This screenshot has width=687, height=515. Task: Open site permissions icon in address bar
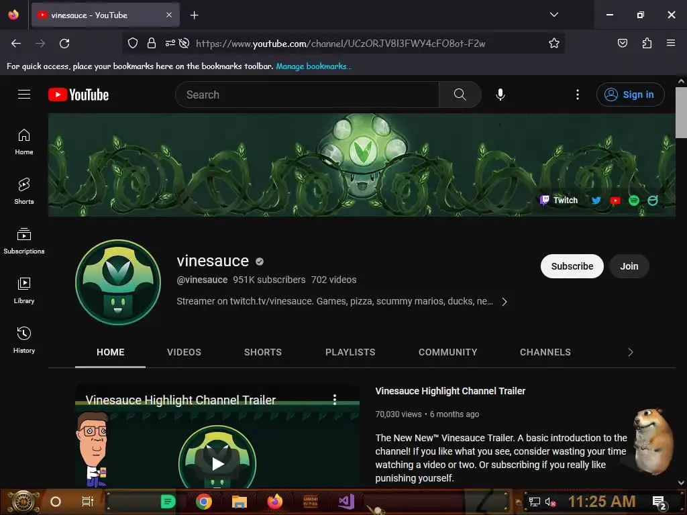point(170,43)
